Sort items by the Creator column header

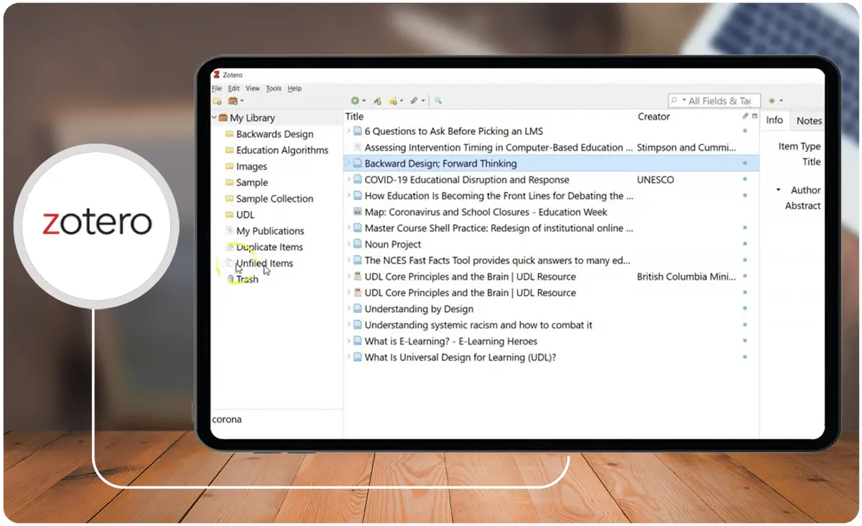(x=654, y=116)
